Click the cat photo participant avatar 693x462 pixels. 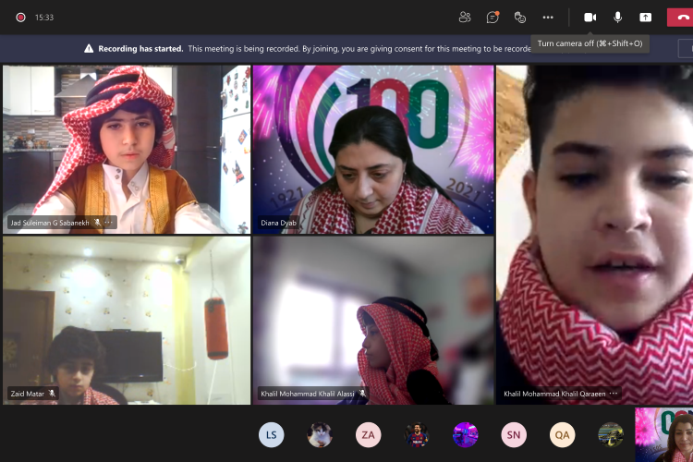coord(320,434)
